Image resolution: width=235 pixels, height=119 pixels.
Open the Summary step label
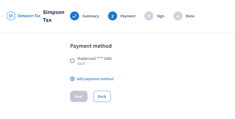(x=91, y=16)
